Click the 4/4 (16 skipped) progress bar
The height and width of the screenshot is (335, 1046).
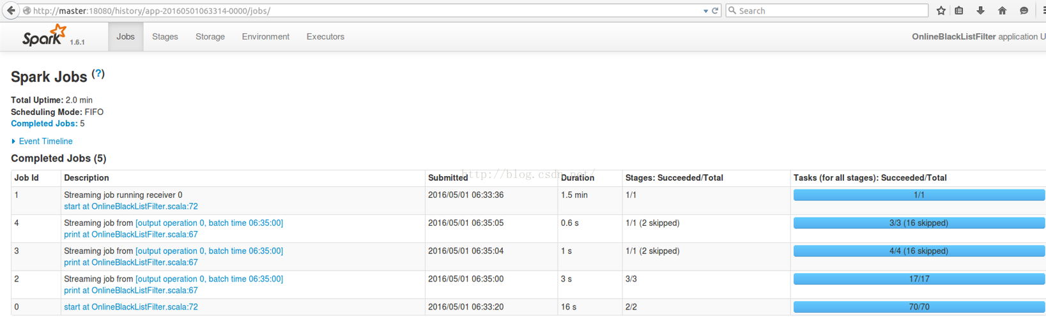(919, 251)
